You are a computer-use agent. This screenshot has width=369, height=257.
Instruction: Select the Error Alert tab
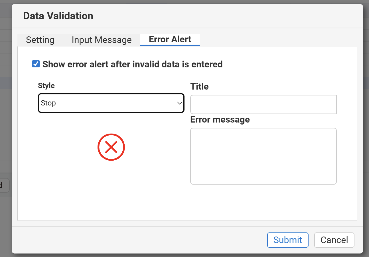tap(170, 40)
